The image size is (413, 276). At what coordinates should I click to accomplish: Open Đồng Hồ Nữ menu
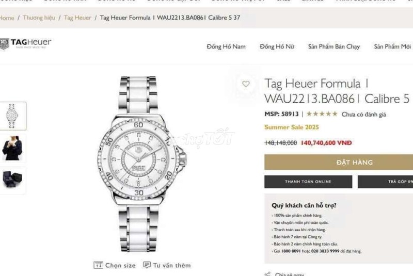(277, 46)
